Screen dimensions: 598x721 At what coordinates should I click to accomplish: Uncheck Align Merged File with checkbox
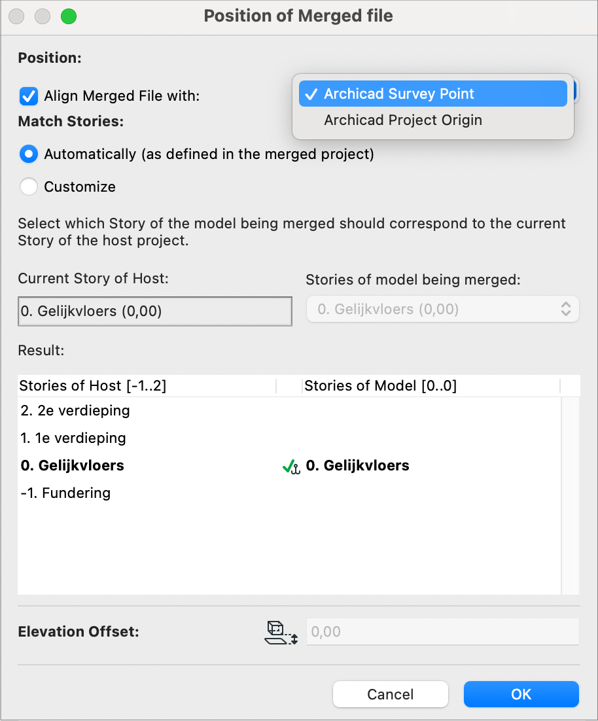click(x=29, y=96)
